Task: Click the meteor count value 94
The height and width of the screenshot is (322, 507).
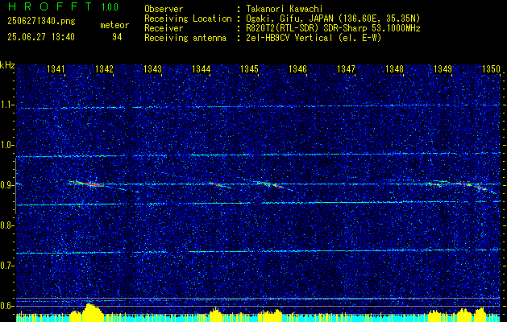Action: coord(117,37)
